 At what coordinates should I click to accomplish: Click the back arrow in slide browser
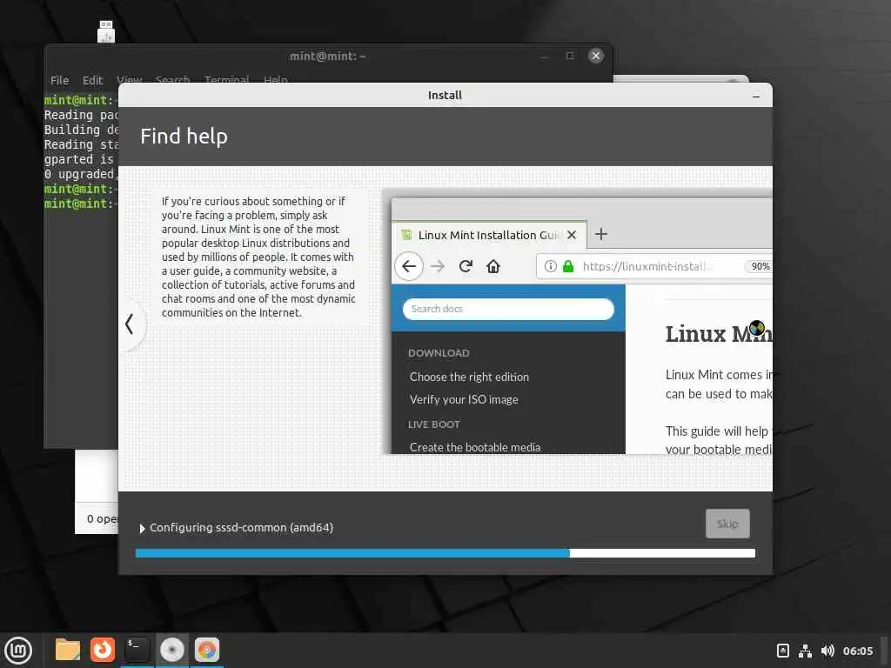tap(409, 266)
